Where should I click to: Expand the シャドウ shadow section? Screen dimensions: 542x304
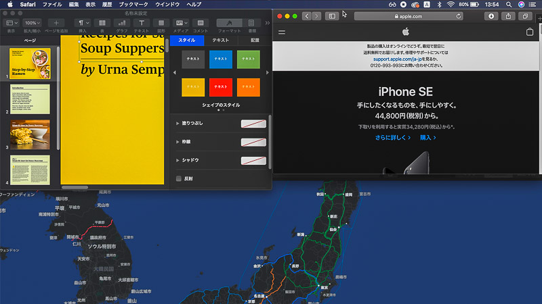(178, 160)
